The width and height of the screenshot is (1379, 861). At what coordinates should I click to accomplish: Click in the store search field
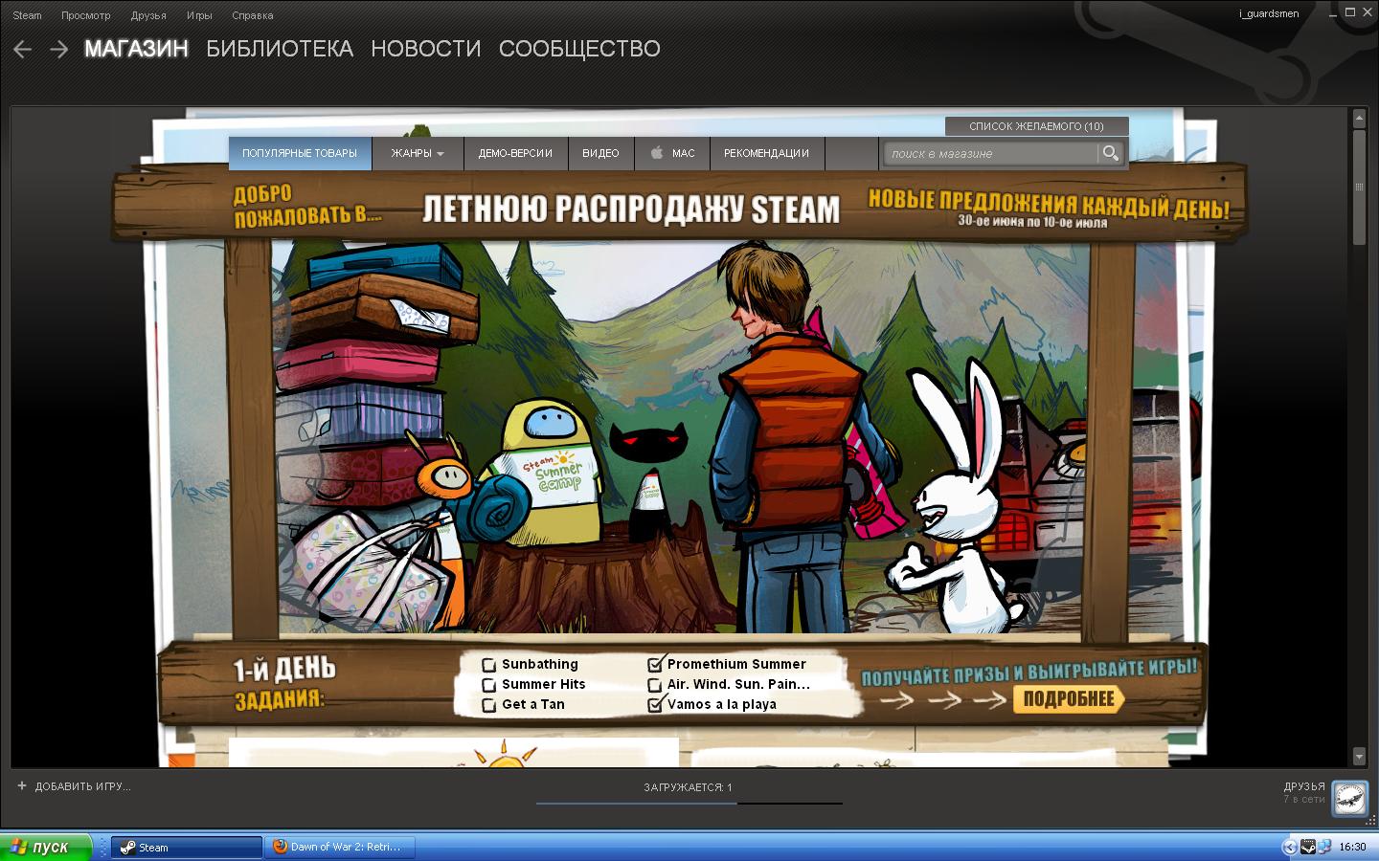990,153
